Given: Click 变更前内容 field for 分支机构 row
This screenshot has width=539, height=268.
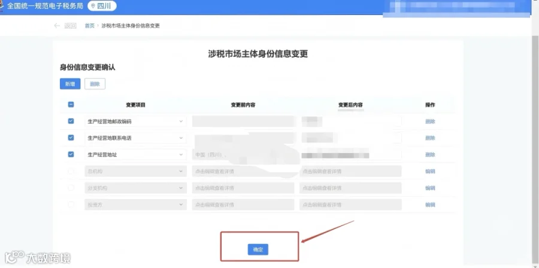Looking at the screenshot, I should [x=243, y=188].
